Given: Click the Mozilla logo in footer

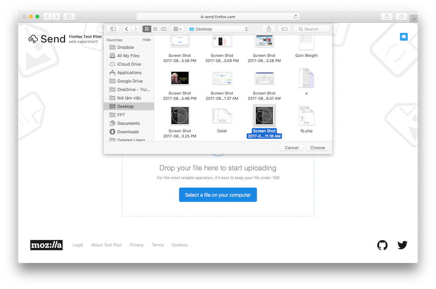Looking at the screenshot, I should (46, 245).
